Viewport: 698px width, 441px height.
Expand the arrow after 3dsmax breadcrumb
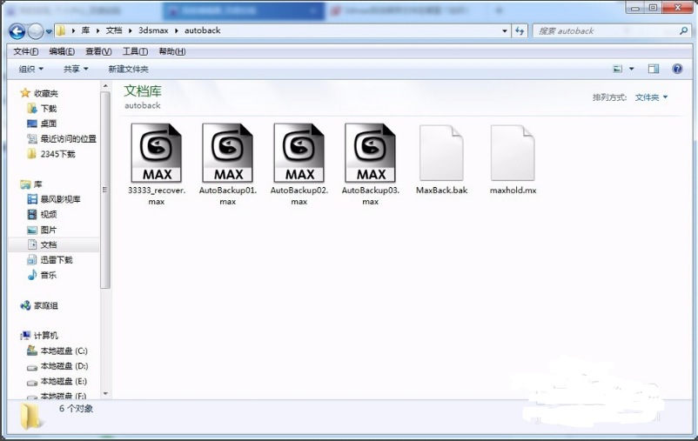(x=177, y=30)
